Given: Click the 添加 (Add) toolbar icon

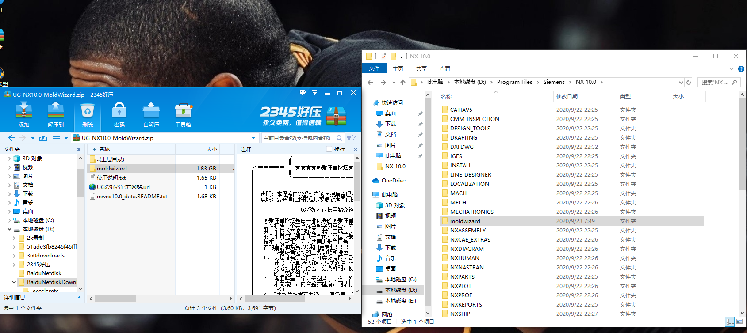Looking at the screenshot, I should click(24, 115).
